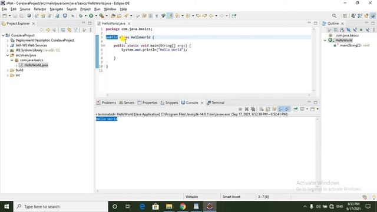This screenshot has height=212, width=377.
Task: Click the magnifier Quick Access search icon
Action: 334,16
